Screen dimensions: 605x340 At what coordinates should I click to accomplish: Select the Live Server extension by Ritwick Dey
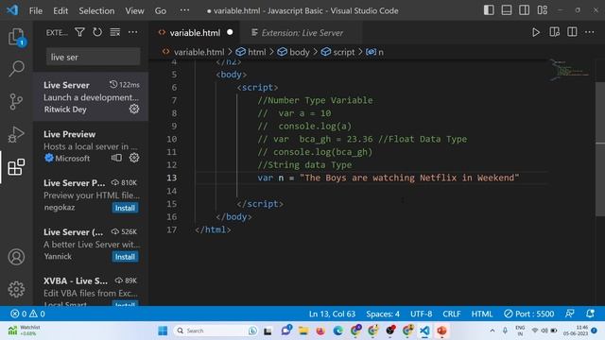(x=91, y=96)
